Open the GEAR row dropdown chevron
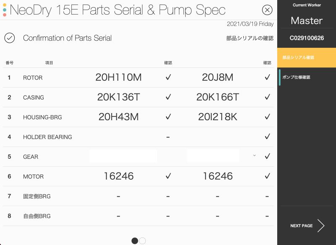This screenshot has width=336, height=245. (255, 155)
